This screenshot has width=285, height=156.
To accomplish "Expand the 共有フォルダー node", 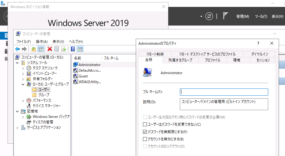I will coord(23,79).
